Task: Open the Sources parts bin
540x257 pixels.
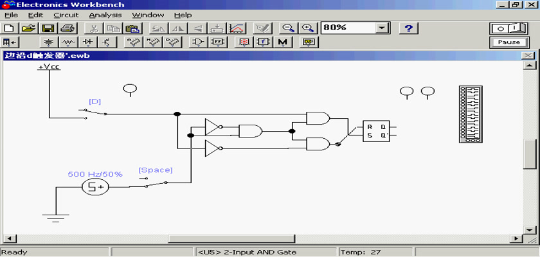Action: pyautogui.click(x=50, y=42)
